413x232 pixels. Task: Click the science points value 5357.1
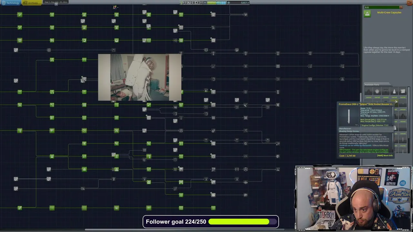245,3
